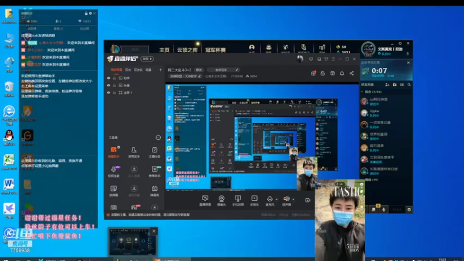This screenshot has width=464, height=261.
Task: Click the speaker icon in streaming toolbar
Action: click(x=286, y=199)
